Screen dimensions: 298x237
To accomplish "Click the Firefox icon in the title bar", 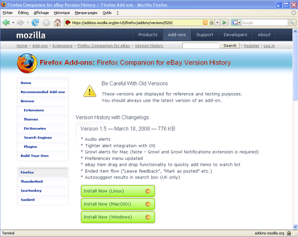I will coord(3,4).
